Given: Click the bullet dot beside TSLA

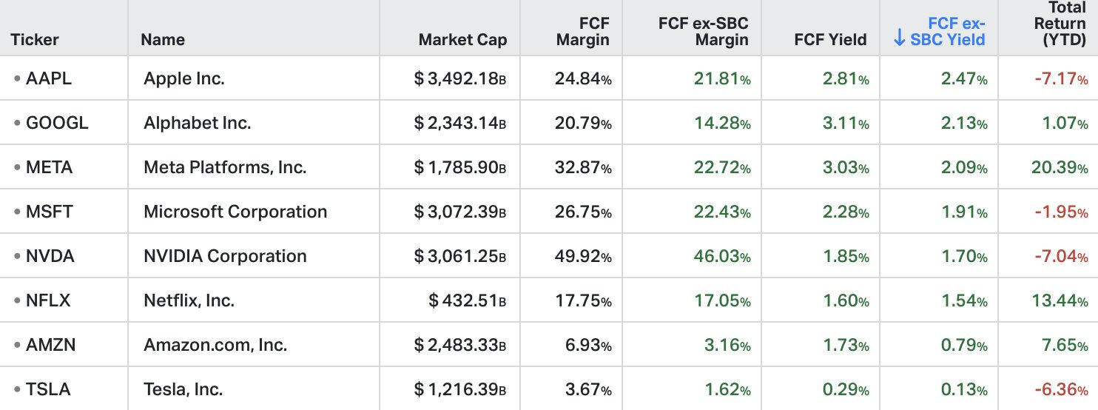Looking at the screenshot, I should 17,389.
